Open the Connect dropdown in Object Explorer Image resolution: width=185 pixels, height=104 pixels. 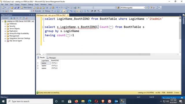point(5,18)
